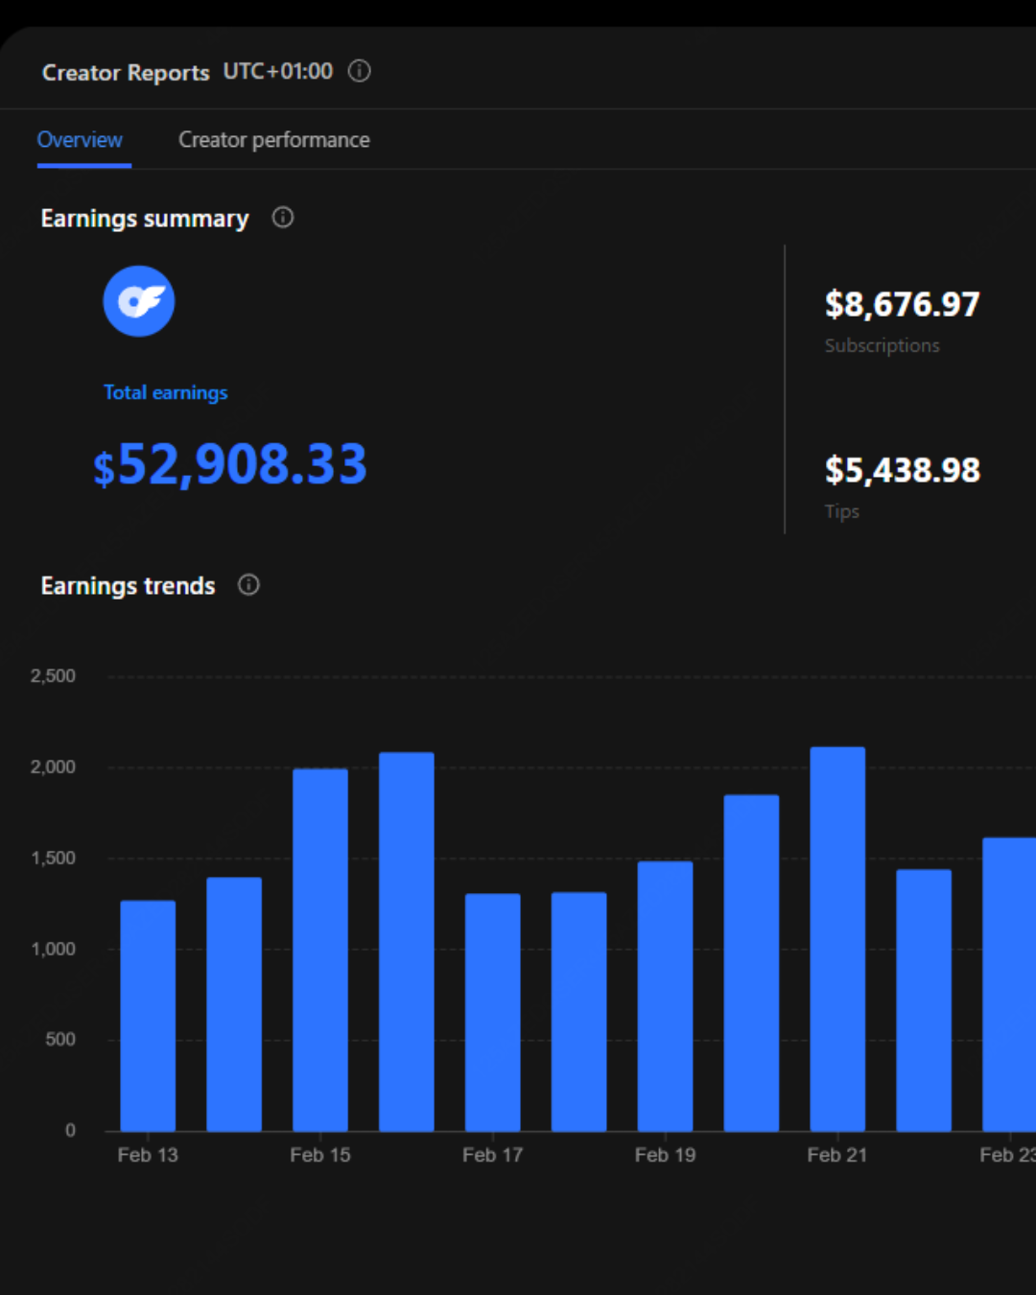The width and height of the screenshot is (1036, 1295).
Task: Select the $52,908.33 total earnings amount
Action: pyautogui.click(x=230, y=465)
